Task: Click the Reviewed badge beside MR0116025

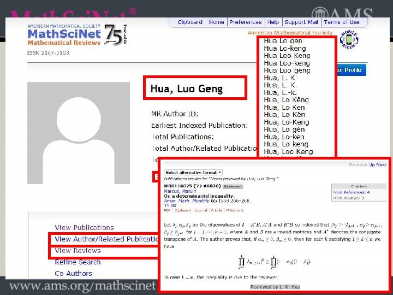Action: tap(233, 186)
